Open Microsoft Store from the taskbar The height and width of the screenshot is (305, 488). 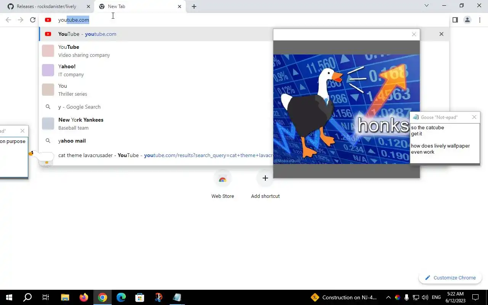click(140, 297)
